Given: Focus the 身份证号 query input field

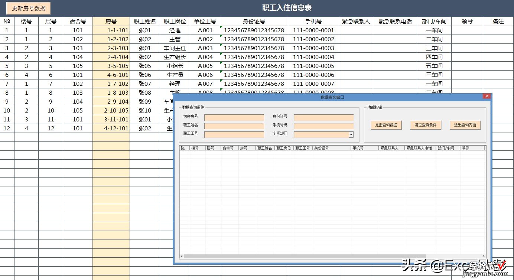Looking at the screenshot, I should (x=323, y=117).
